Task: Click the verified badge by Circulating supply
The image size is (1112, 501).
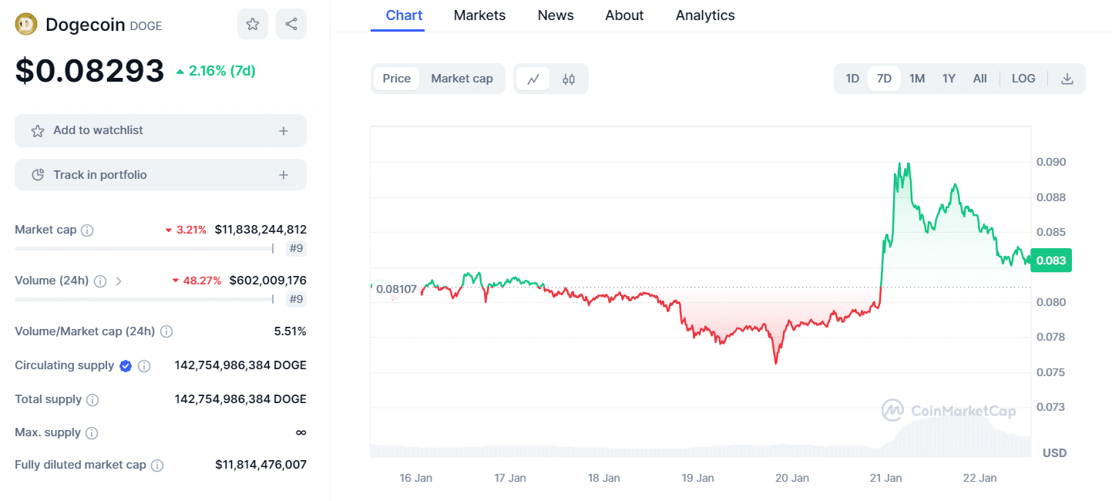Action: pos(126,365)
